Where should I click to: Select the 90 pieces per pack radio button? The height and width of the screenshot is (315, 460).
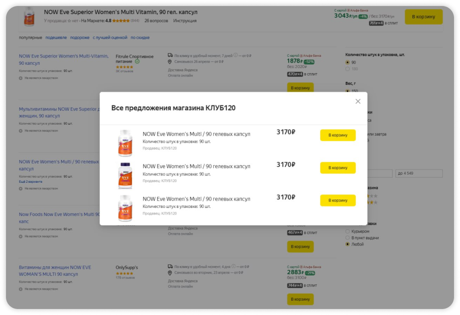coord(347,62)
